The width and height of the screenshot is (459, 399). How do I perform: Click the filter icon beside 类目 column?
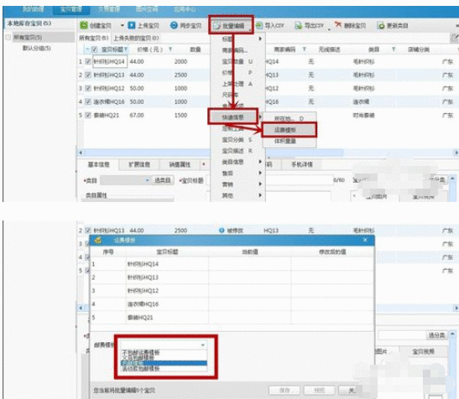point(394,49)
